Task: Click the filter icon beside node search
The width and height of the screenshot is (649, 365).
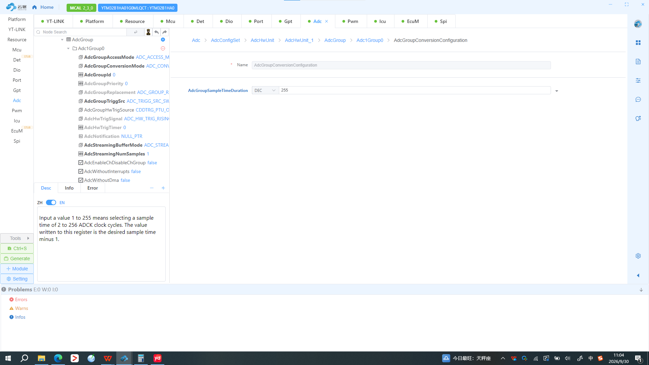Action: 148,32
